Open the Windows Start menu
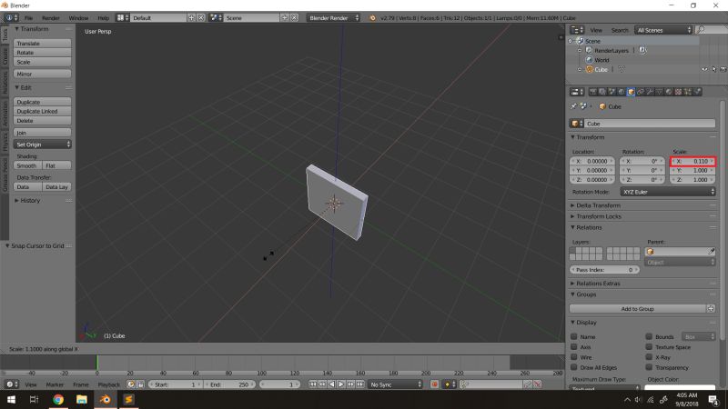Screen dimensions: 728x409 coord(11,399)
